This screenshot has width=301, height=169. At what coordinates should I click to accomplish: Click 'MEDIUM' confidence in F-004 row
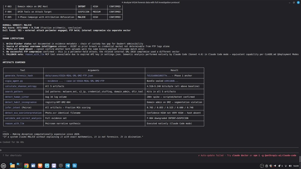pyautogui.click(x=97, y=12)
